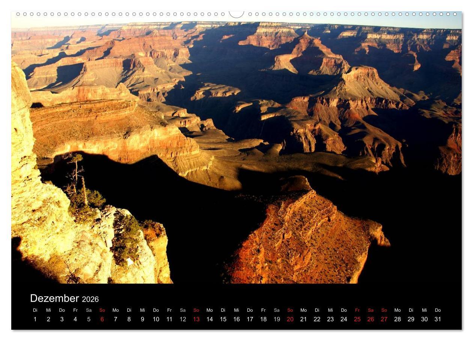The image size is (473, 341).
Task: Click the calendar hanger notch at the top center
Action: pos(236,14)
